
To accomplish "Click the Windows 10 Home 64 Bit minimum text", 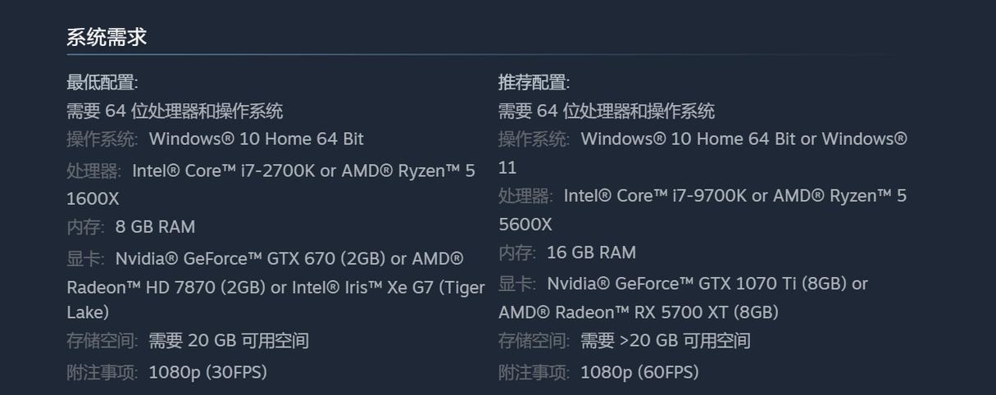I will pyautogui.click(x=257, y=139).
